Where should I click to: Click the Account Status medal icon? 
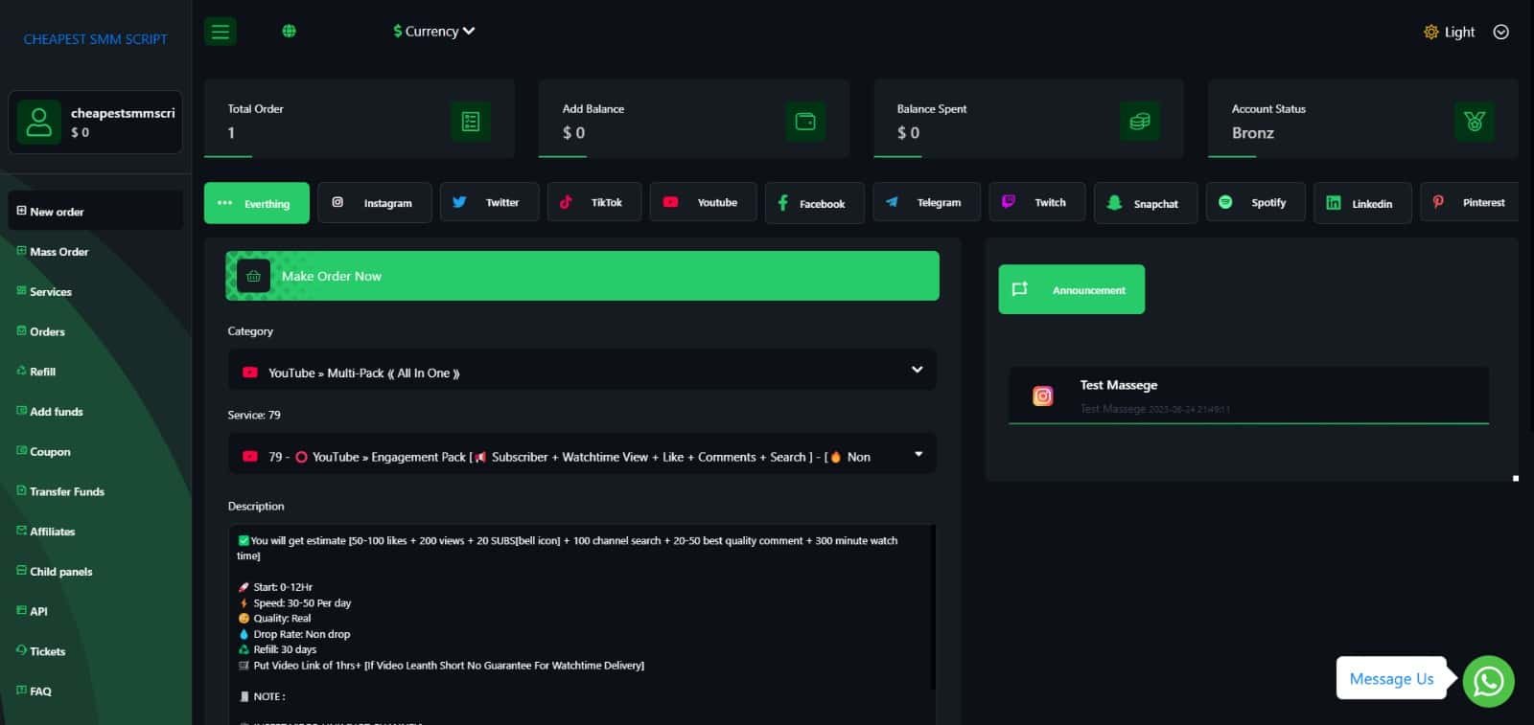1474,122
